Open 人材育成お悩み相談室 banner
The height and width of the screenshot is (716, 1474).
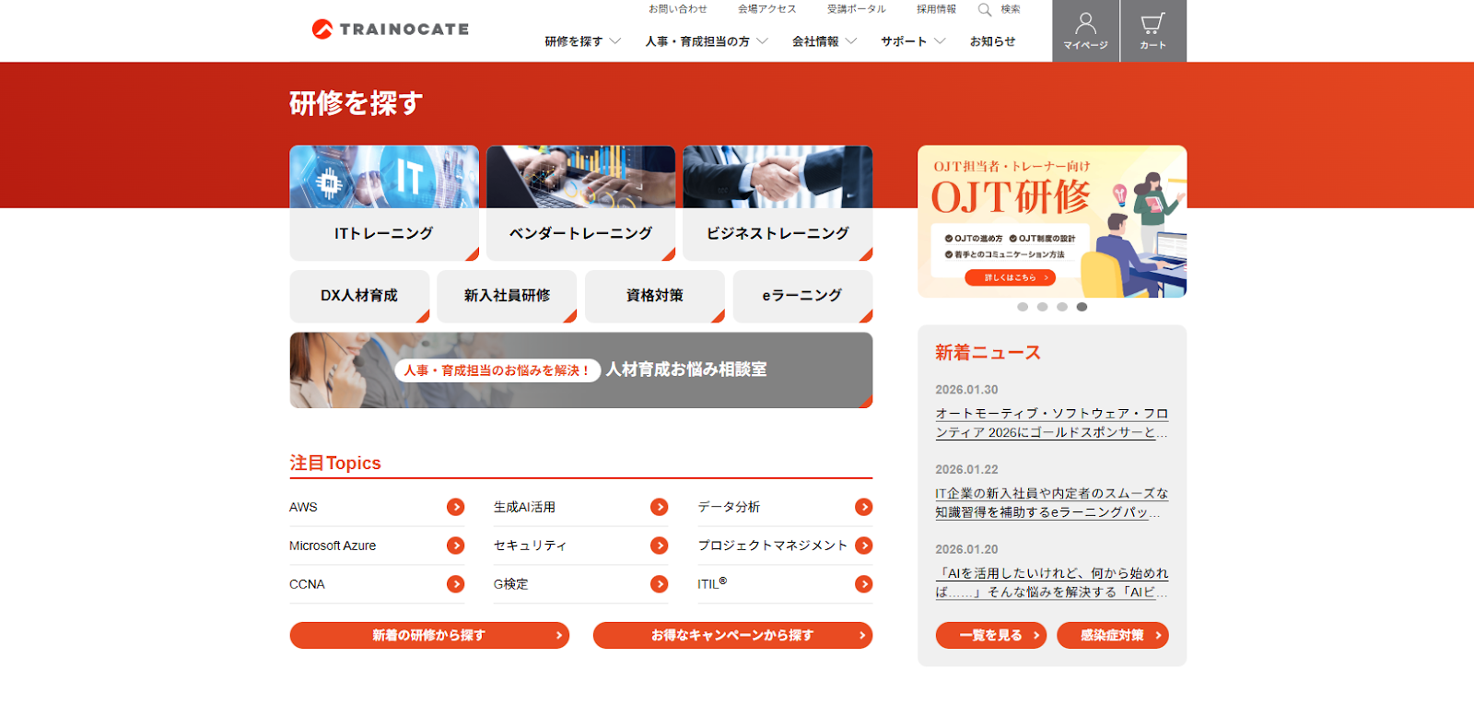click(581, 370)
